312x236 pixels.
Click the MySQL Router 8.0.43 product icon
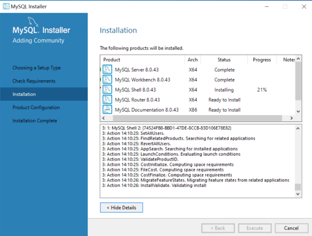(x=107, y=99)
